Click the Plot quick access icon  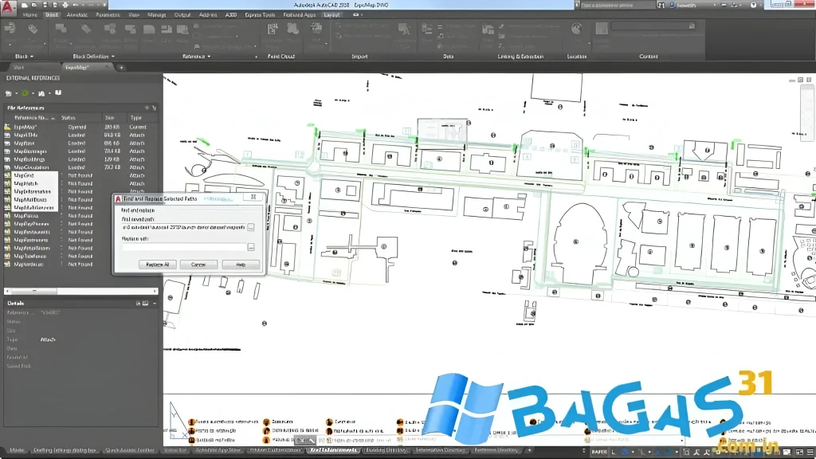pyautogui.click(x=65, y=5)
